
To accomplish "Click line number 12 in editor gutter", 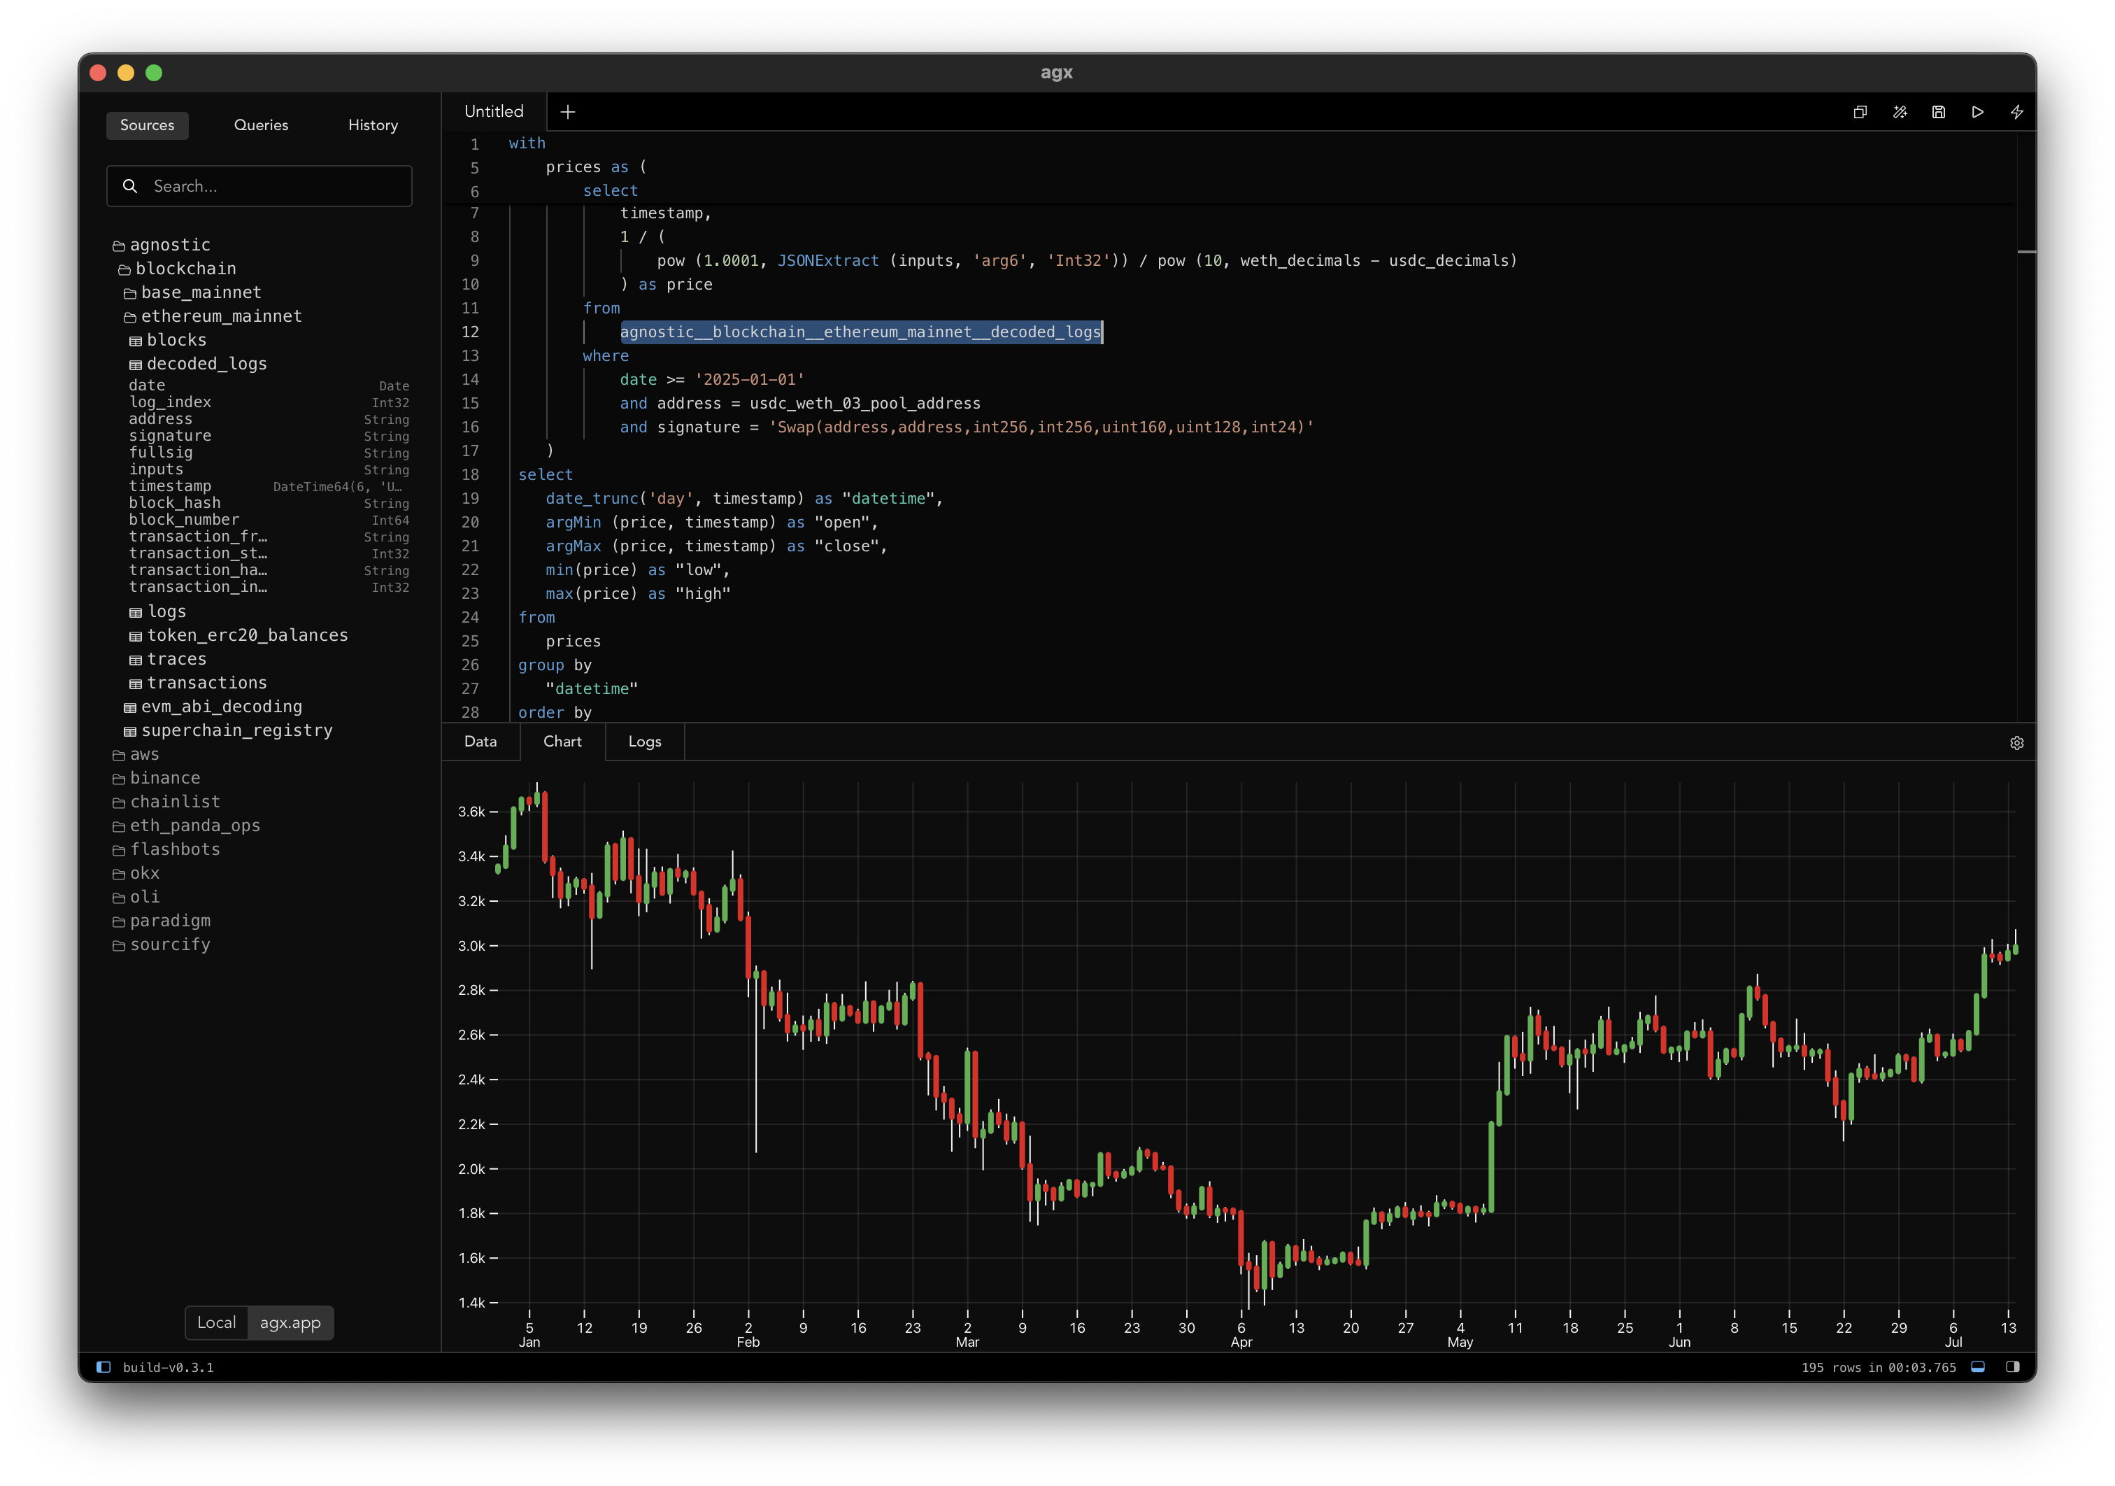I will [470, 332].
